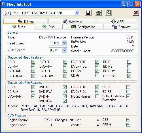The width and height of the screenshot is (142, 133).
Task: Toggle the CSS checkbox
Action: [x=128, y=120]
